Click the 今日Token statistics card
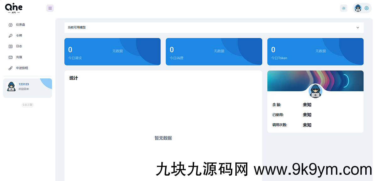376x181 pixels. [315, 52]
